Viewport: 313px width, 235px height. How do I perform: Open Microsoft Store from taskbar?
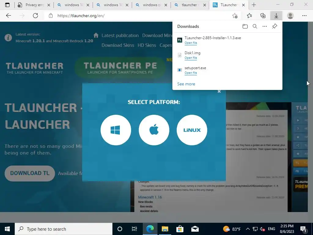(x=180, y=229)
